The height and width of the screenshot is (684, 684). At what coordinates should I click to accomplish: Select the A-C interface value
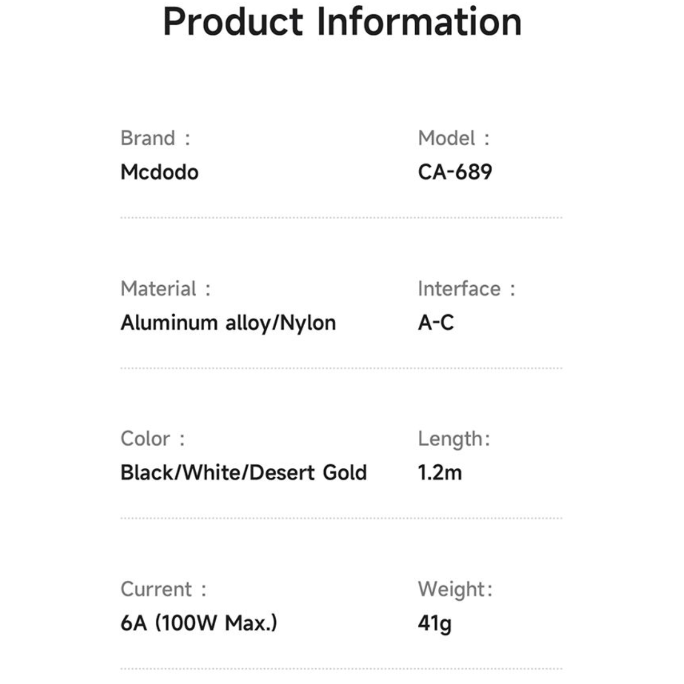point(436,323)
